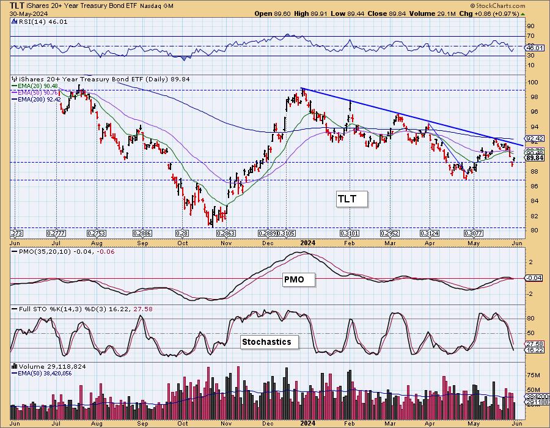The image size is (550, 428).
Task: Click the -0.04 PMO tag on right axis
Action: click(535, 278)
